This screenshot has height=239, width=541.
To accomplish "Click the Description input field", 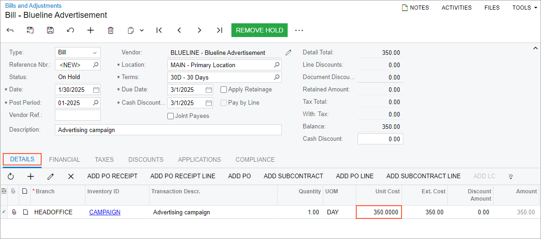I will coord(168,130).
